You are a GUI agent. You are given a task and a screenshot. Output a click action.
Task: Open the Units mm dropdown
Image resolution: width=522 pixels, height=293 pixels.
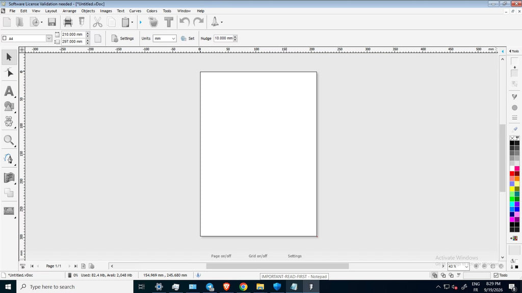[x=173, y=39]
